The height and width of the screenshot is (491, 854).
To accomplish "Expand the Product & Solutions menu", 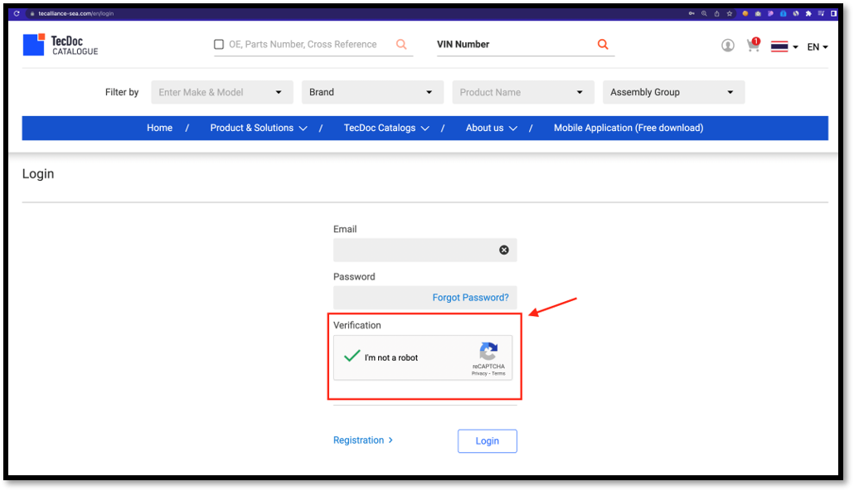I will (259, 128).
